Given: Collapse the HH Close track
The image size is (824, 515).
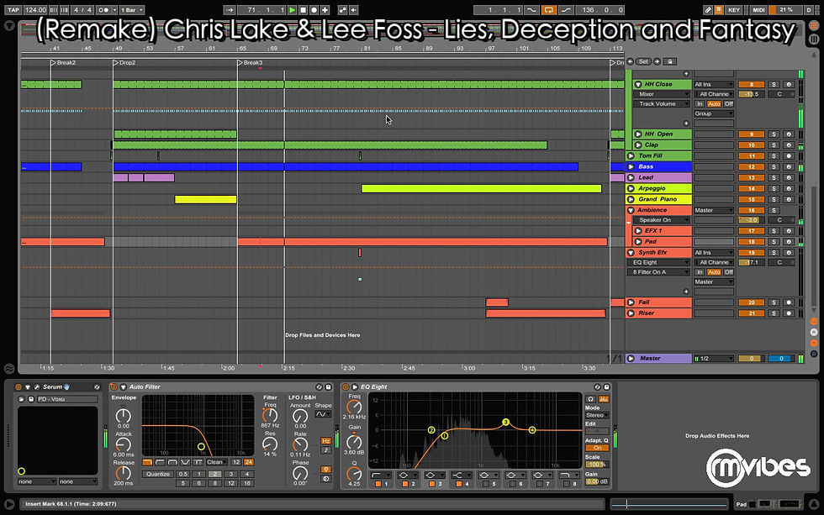Looking at the screenshot, I should [638, 84].
